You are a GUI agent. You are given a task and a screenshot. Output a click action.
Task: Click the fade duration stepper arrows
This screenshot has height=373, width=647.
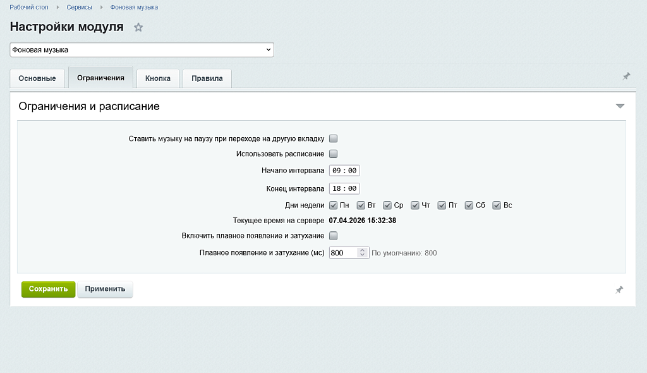coord(362,253)
